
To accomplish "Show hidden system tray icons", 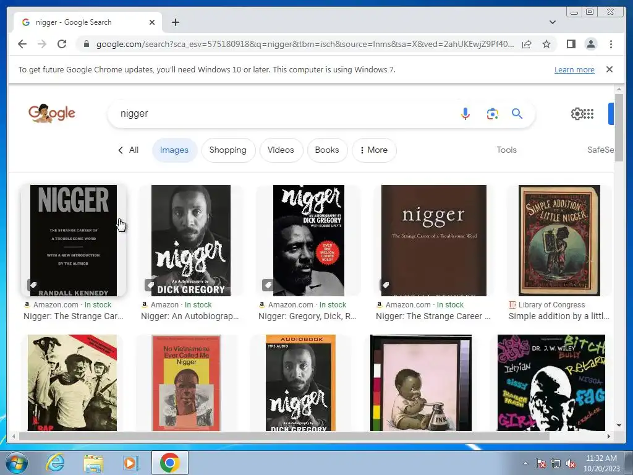I will [x=525, y=463].
